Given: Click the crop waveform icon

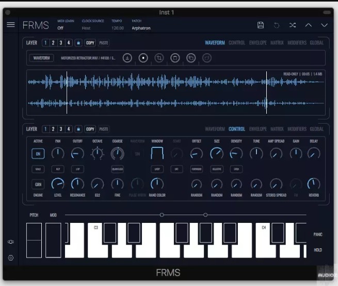Looking at the screenshot, I should [x=159, y=58].
